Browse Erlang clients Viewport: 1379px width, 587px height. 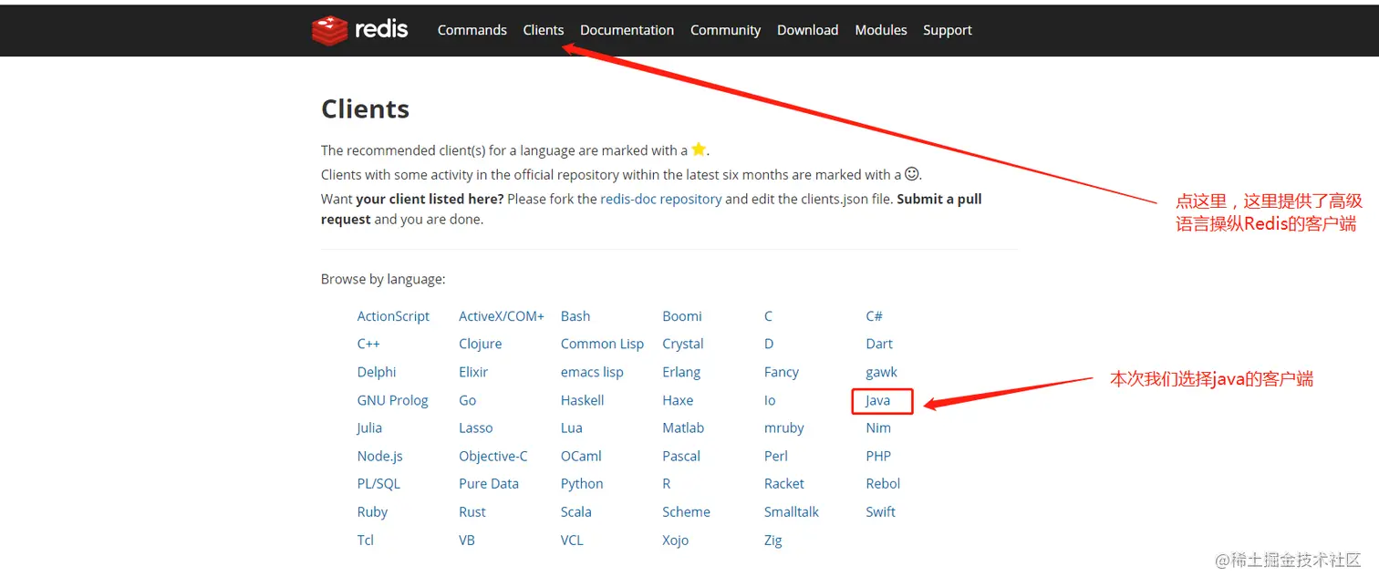coord(681,372)
